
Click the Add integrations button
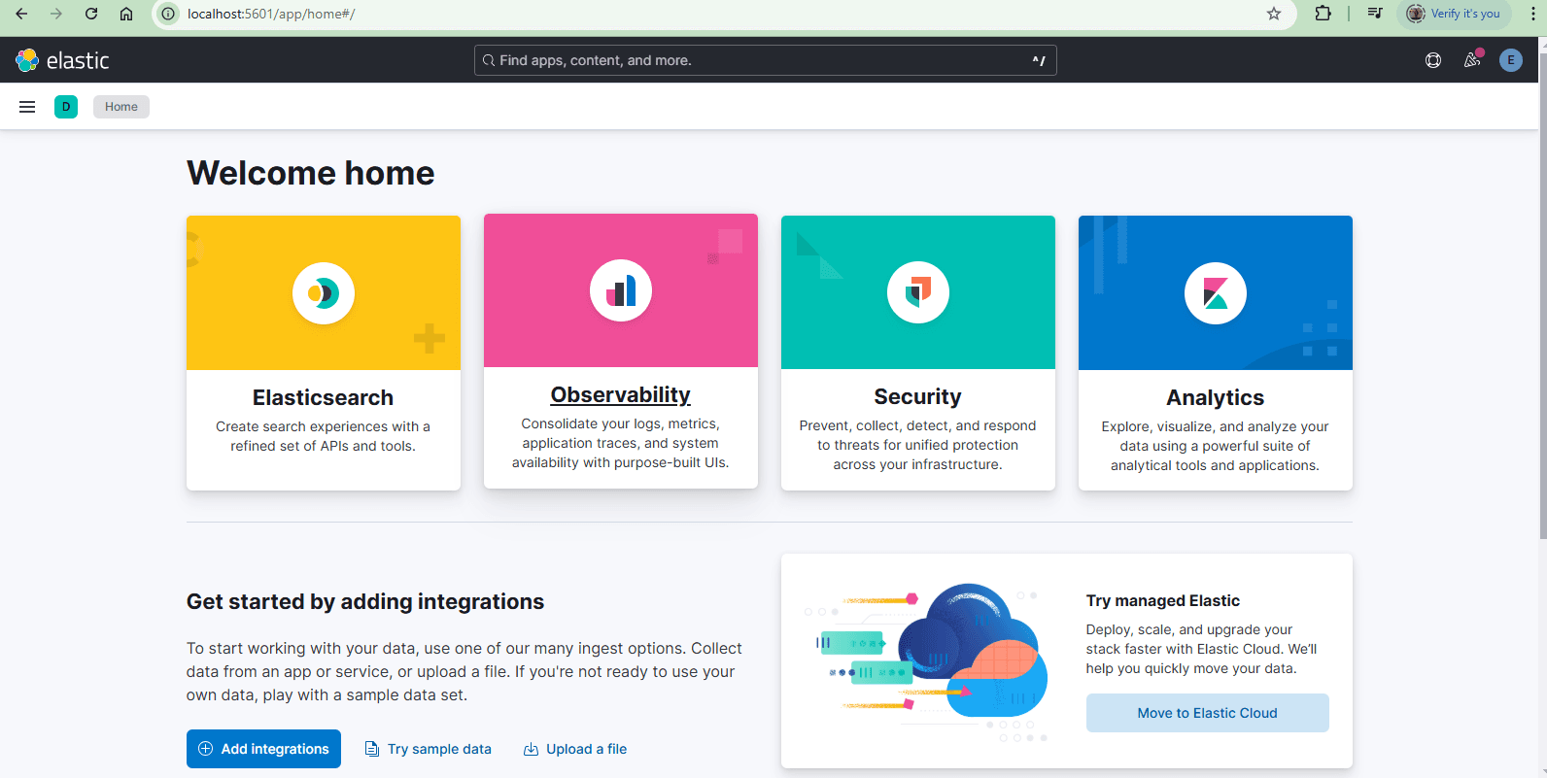coord(263,749)
